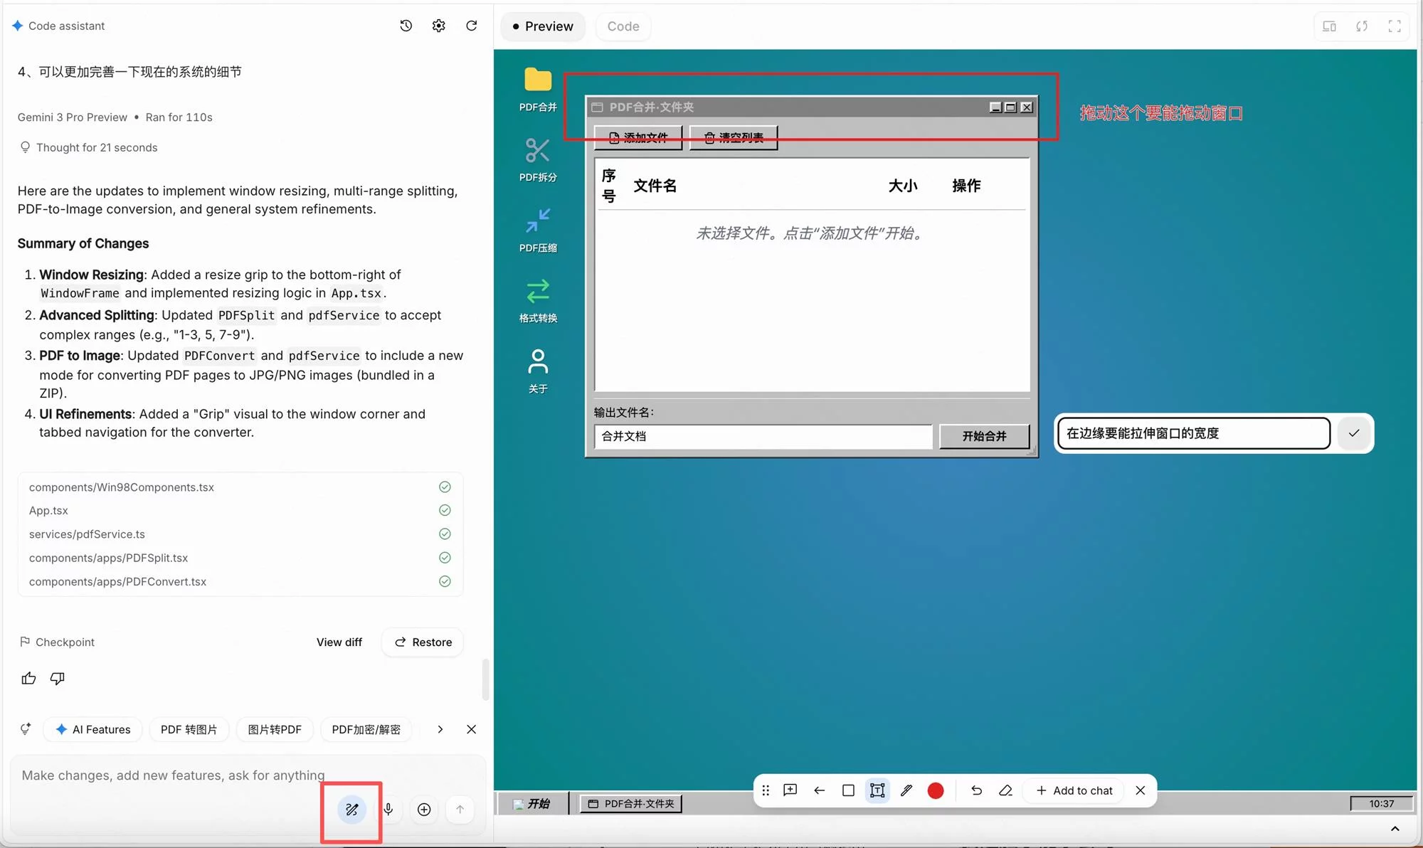Image resolution: width=1423 pixels, height=848 pixels.
Task: Undo the last annotation
Action: pos(976,790)
